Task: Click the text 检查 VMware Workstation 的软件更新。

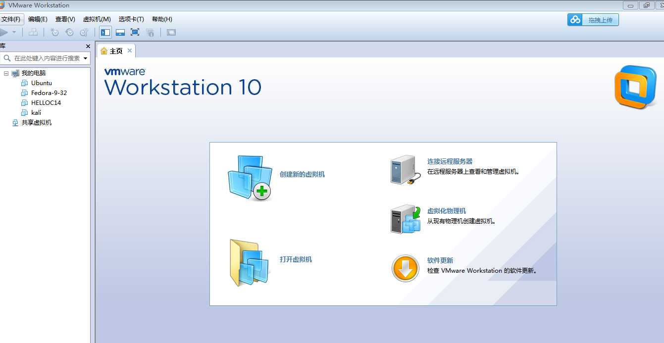Action: point(482,271)
